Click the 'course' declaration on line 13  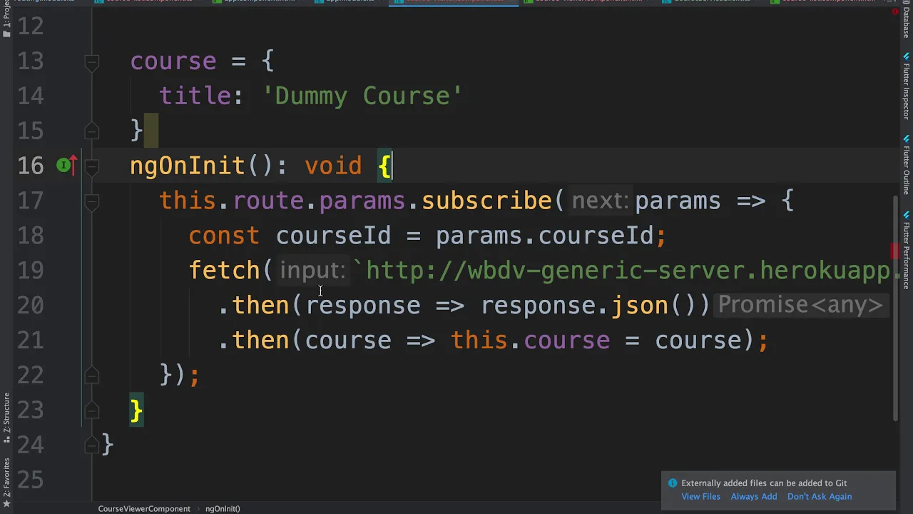[x=173, y=61]
